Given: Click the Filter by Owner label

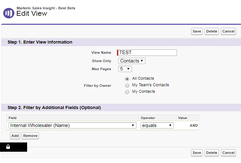Looking at the screenshot, I should tap(98, 86).
